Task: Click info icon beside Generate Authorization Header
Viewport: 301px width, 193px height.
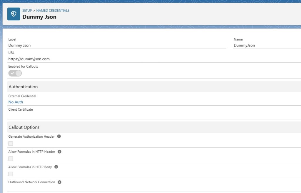Action: tap(59, 137)
